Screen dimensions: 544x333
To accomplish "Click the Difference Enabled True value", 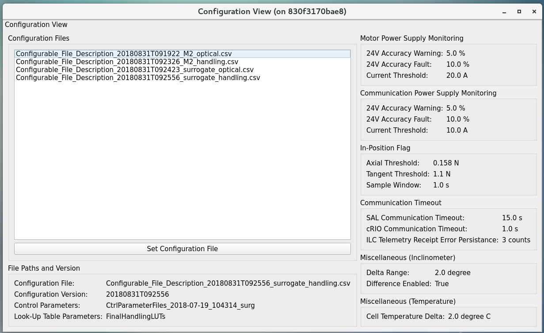I will [x=441, y=283].
